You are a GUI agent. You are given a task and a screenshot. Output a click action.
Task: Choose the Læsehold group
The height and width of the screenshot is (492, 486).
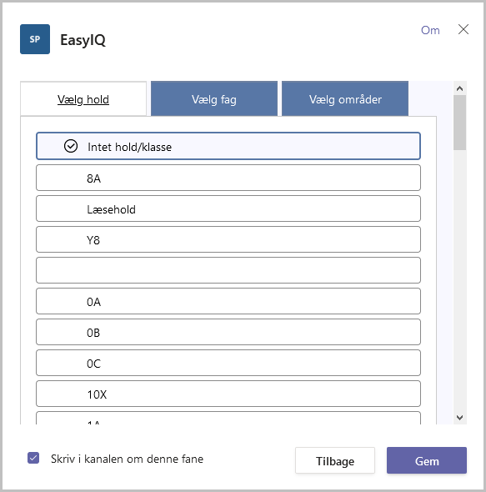tap(228, 208)
